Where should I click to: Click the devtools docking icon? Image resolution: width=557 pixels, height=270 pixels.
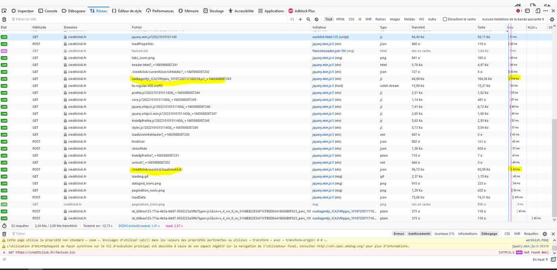click(528, 11)
